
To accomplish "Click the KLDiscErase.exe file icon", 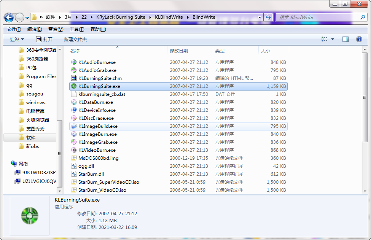I will point(74,118).
